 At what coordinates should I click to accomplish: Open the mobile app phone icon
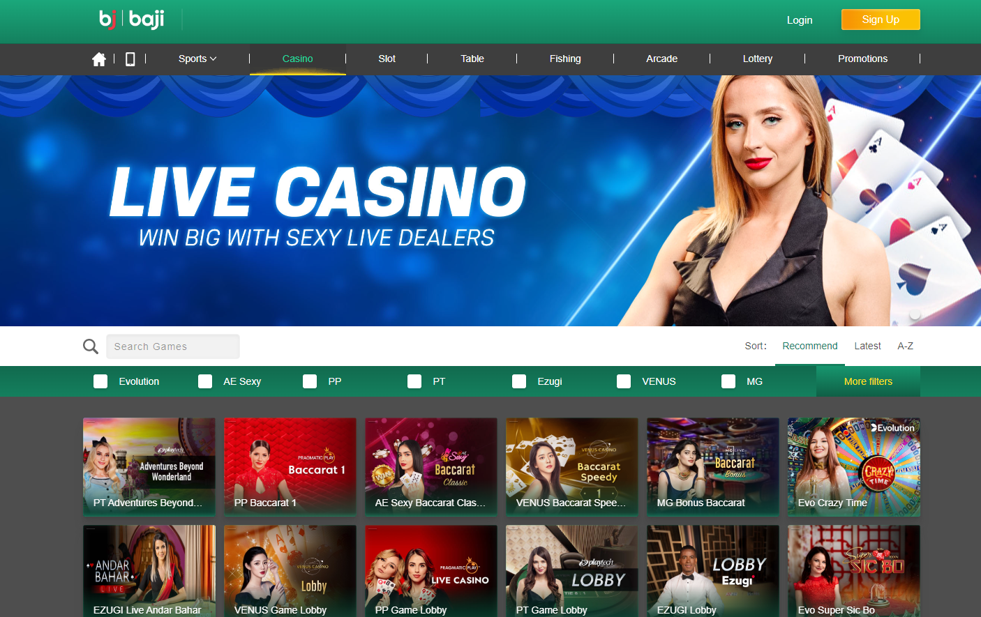click(x=130, y=59)
